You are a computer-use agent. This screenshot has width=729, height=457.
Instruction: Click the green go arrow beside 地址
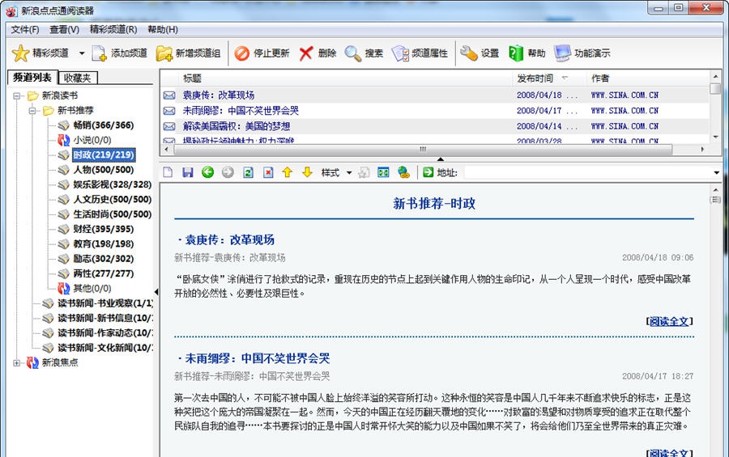[x=428, y=173]
